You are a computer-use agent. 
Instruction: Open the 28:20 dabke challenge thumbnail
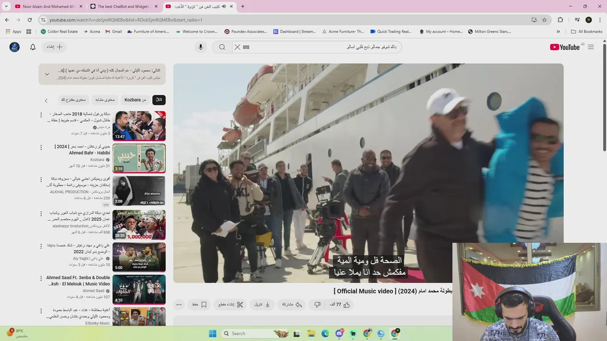(x=139, y=224)
